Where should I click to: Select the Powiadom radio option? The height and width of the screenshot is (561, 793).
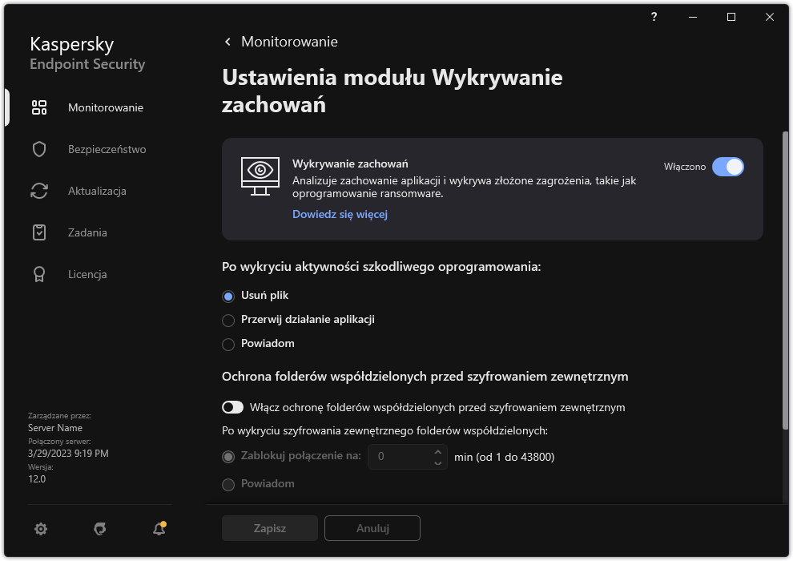228,343
